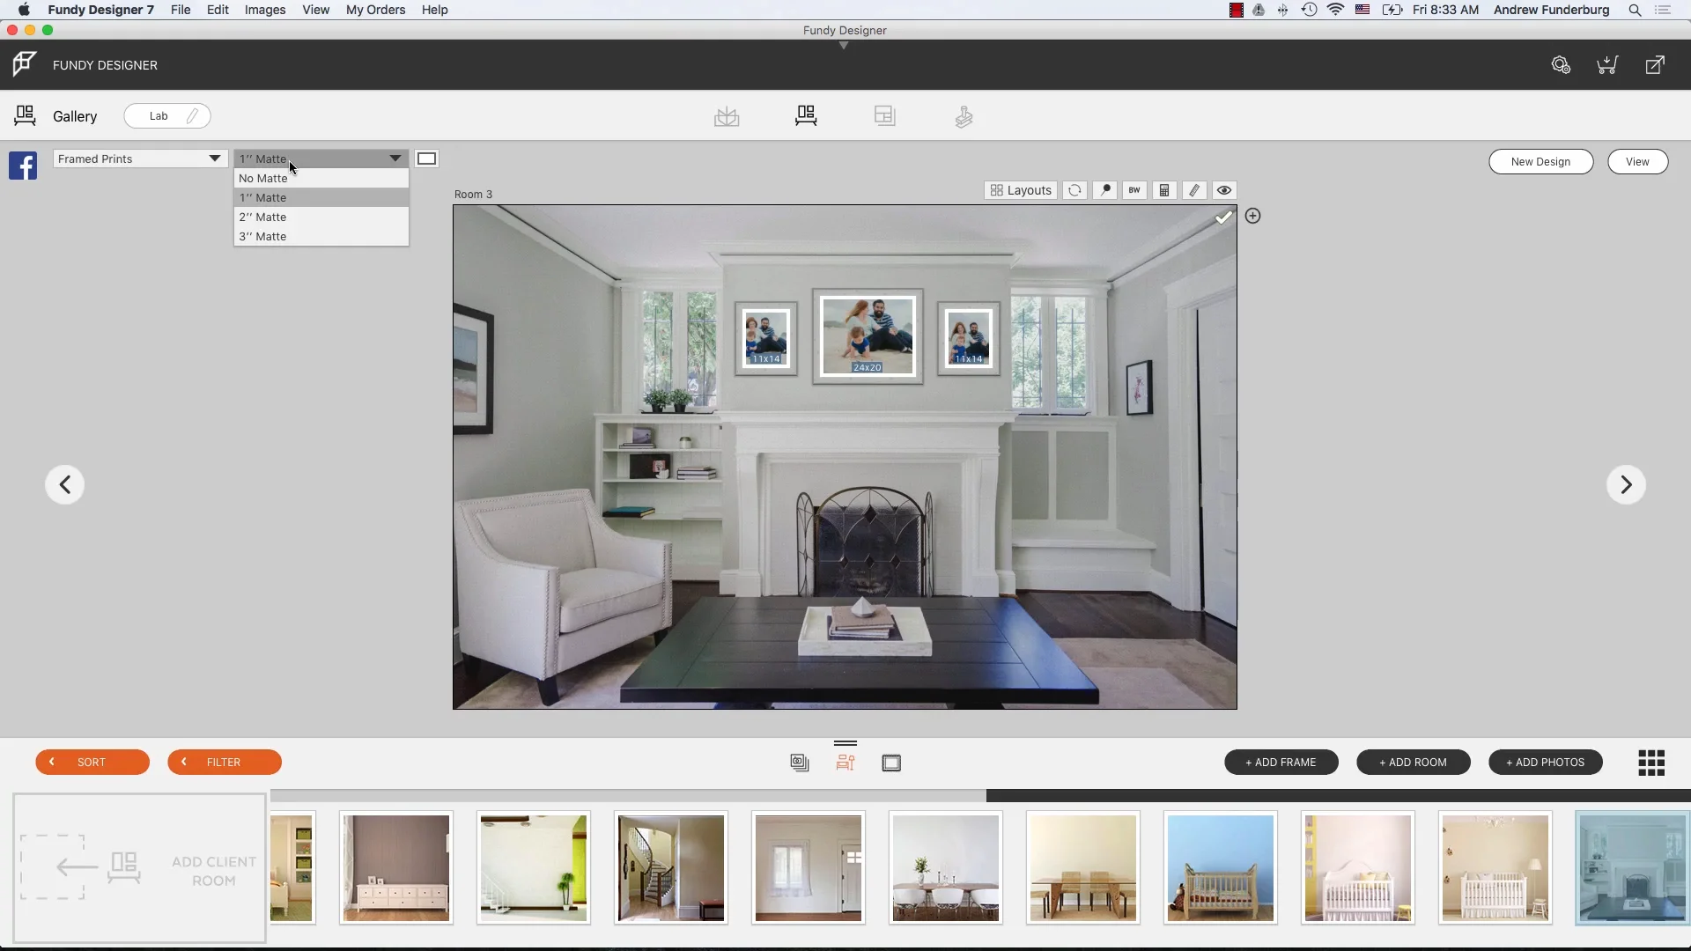Click the Add Photos button
This screenshot has width=1691, height=951.
[1546, 761]
